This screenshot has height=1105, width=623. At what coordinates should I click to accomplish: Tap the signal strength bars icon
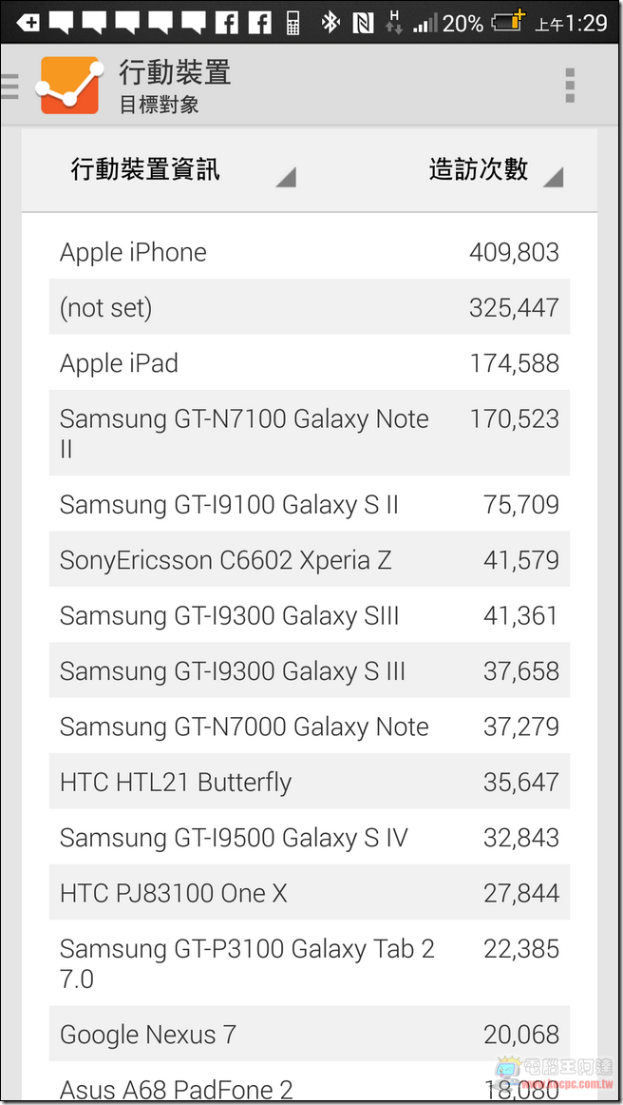[425, 24]
